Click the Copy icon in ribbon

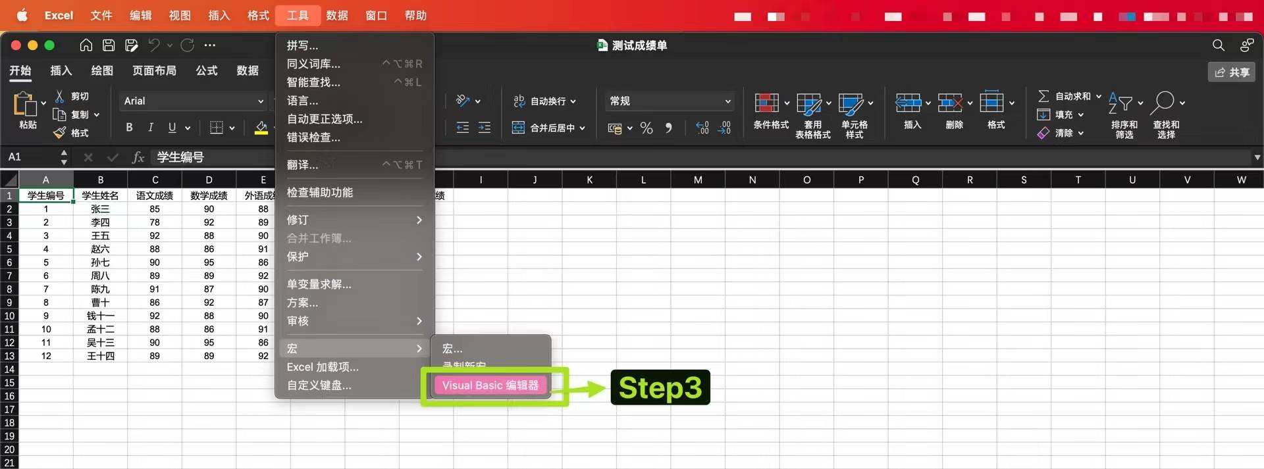click(x=60, y=114)
